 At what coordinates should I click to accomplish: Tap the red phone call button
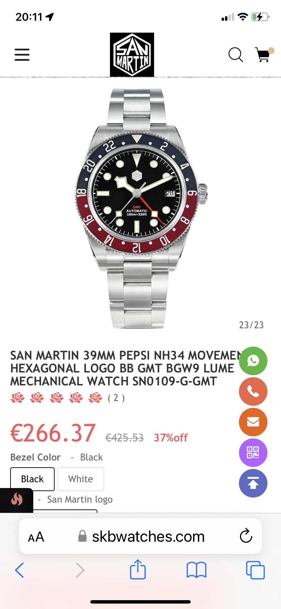(253, 391)
